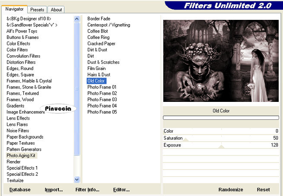The height and width of the screenshot is (196, 283).
Task: Select Frames, Marble & Crystal category
Action: 29,81
